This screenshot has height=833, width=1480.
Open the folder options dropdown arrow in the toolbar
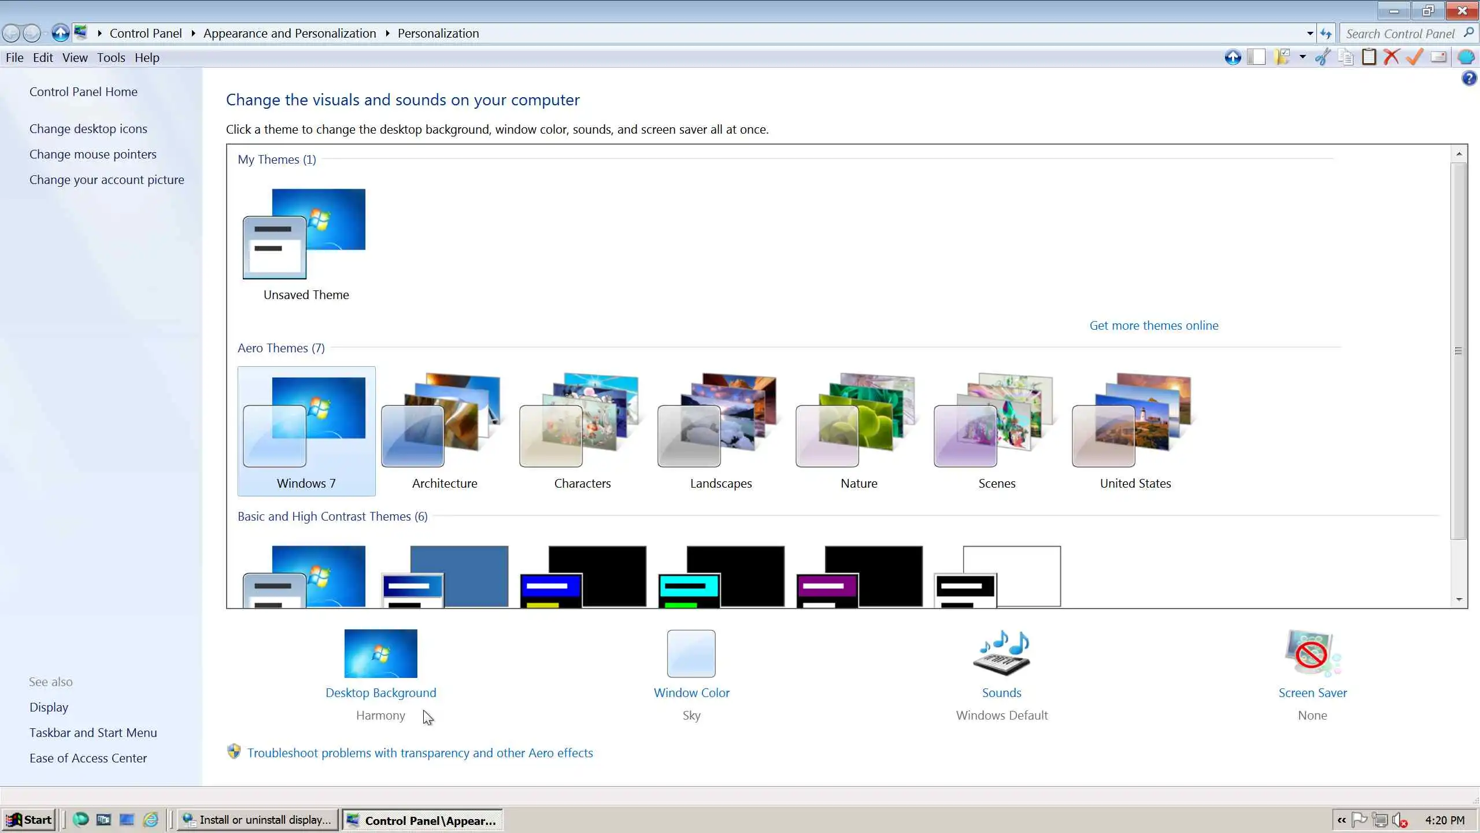[x=1303, y=57]
